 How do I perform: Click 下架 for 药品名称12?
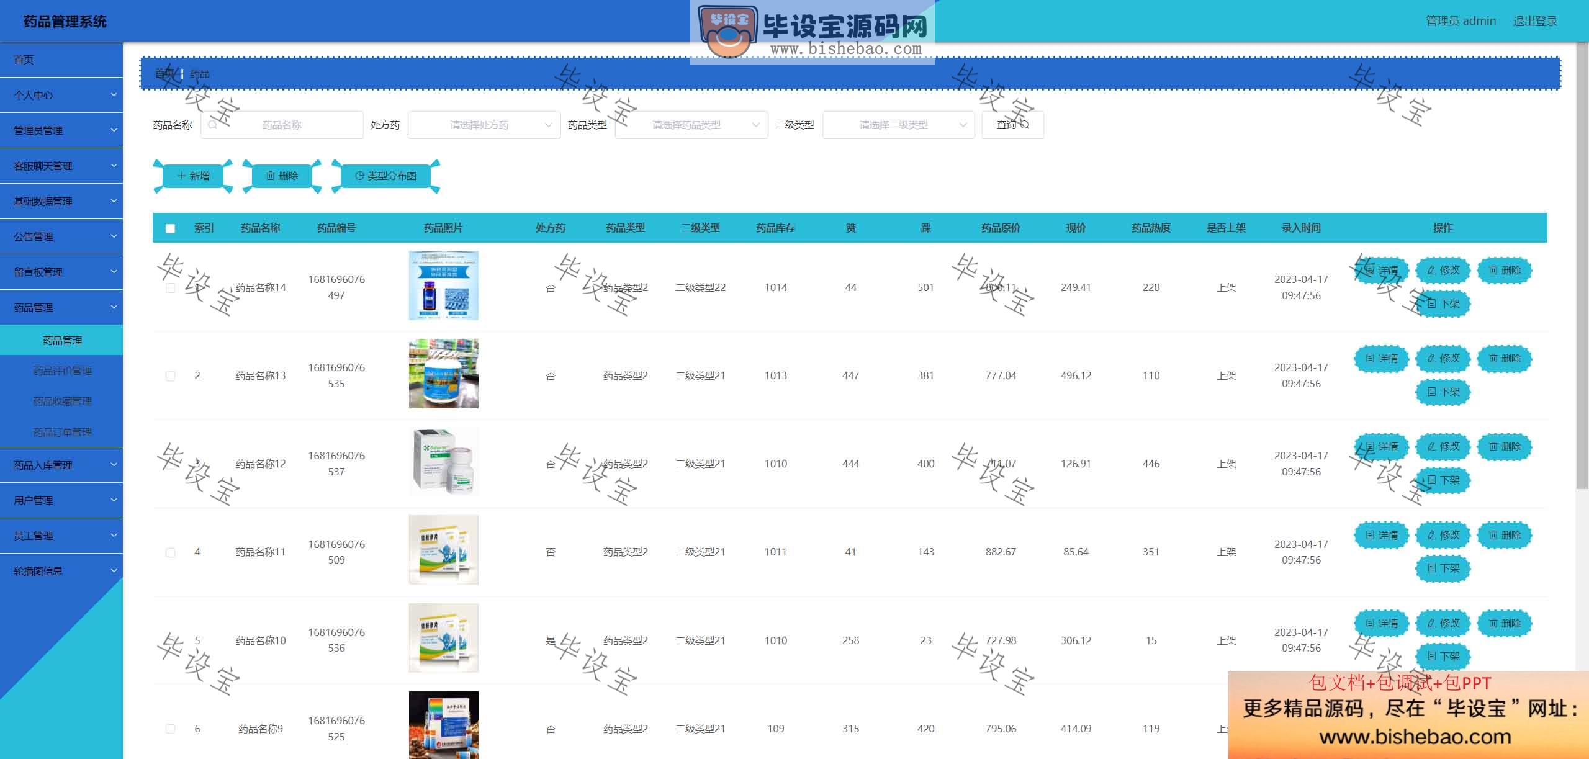(1443, 480)
